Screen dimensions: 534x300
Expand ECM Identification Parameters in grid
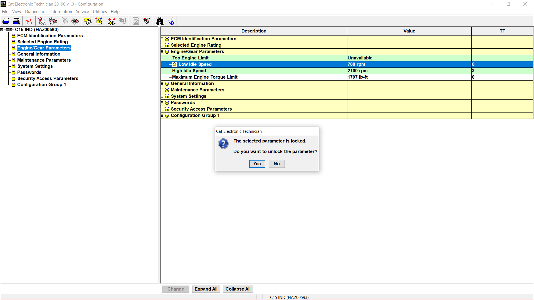(162, 39)
